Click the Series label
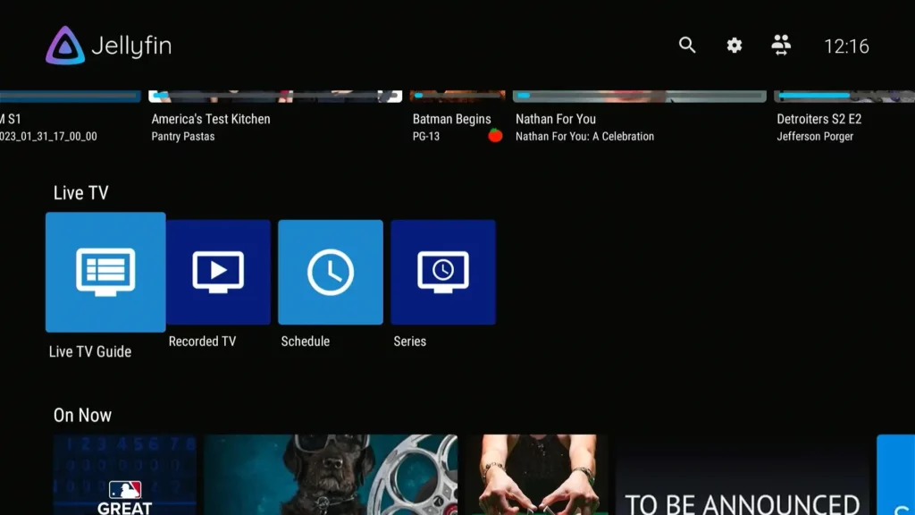Image resolution: width=915 pixels, height=515 pixels. tap(409, 341)
